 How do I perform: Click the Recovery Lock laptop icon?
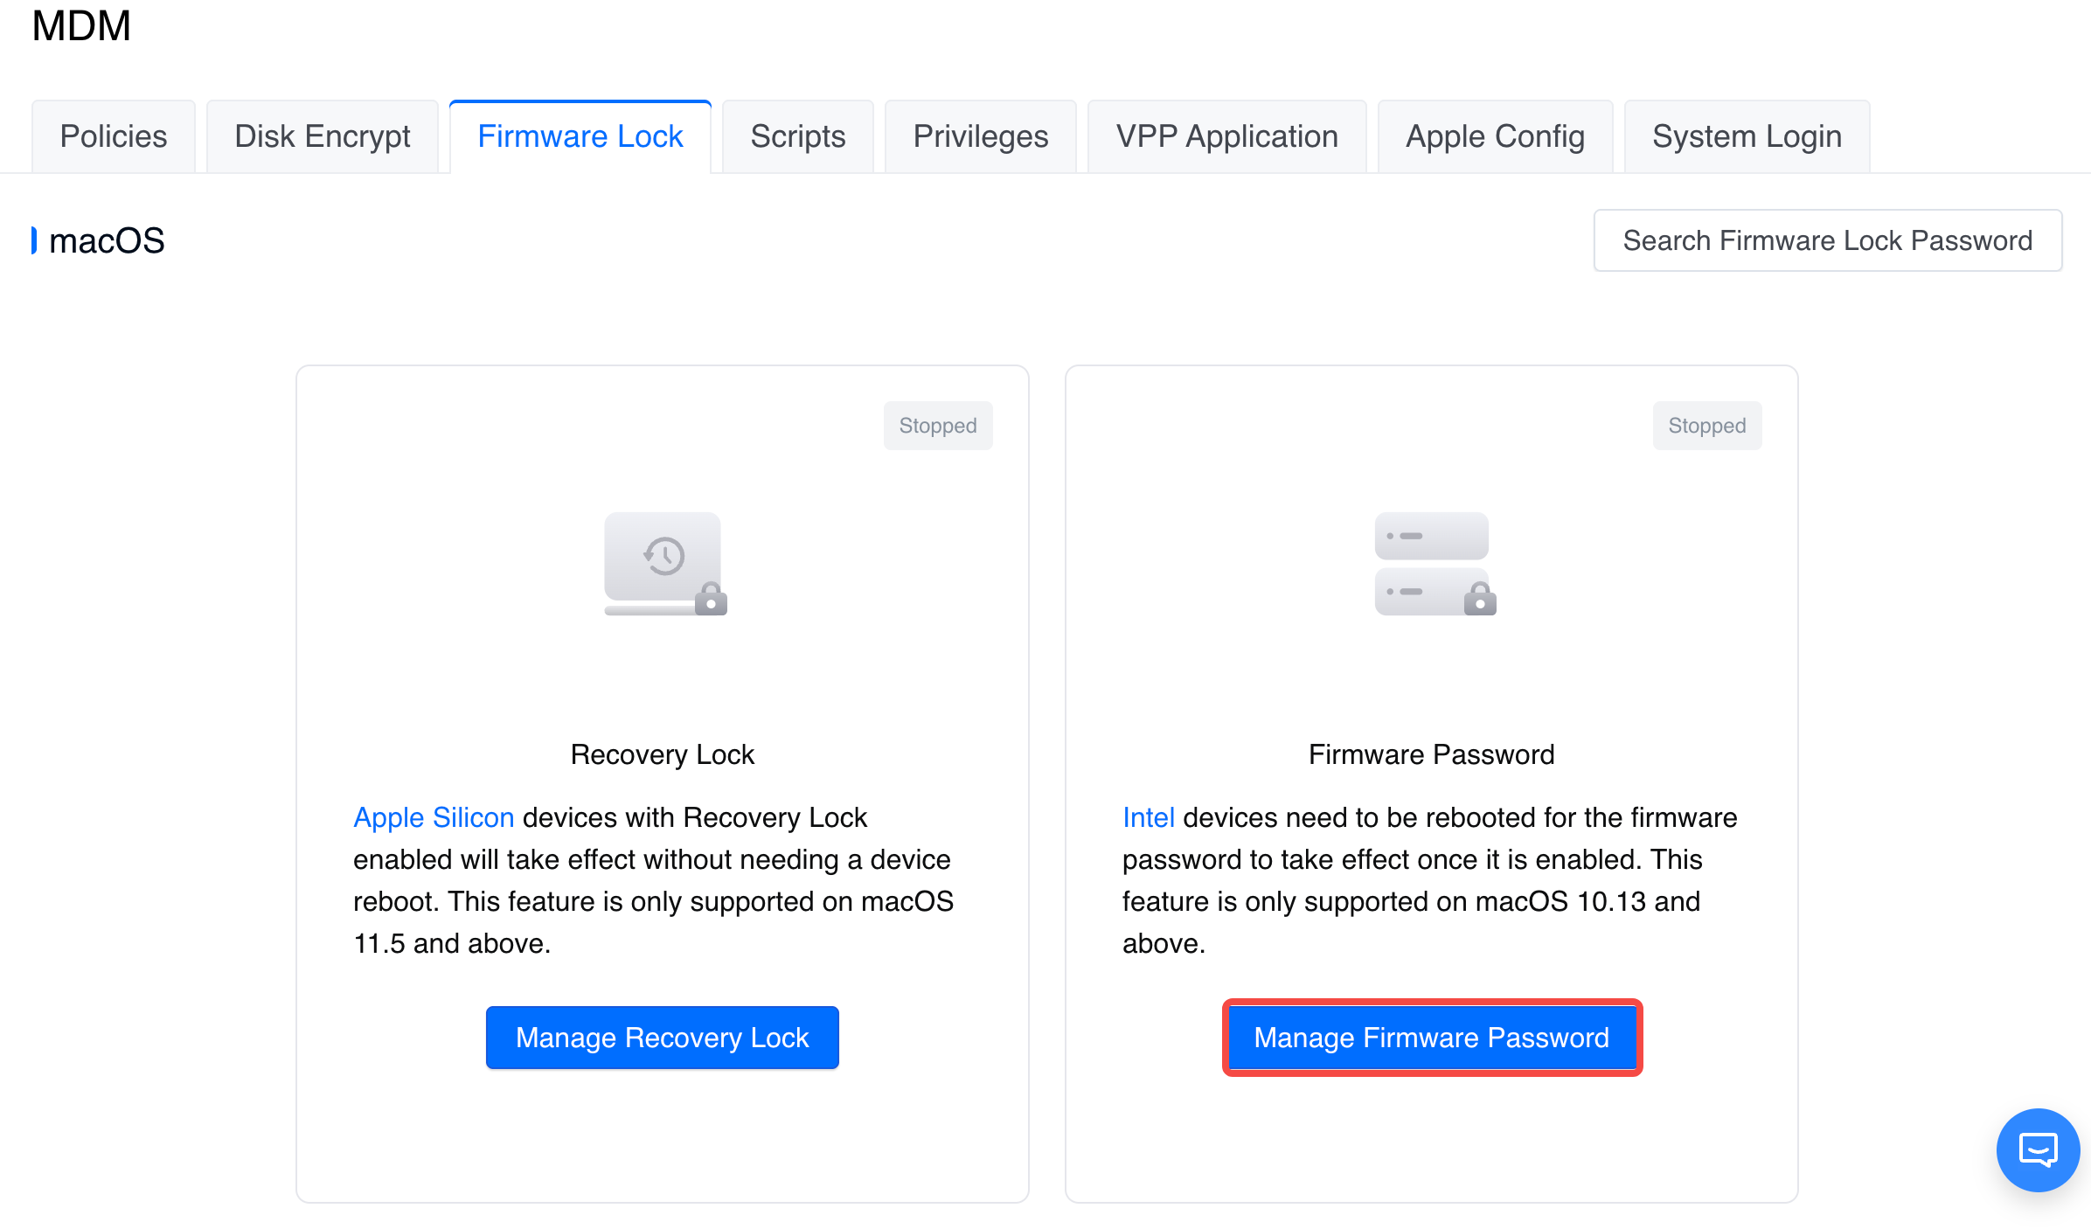click(x=664, y=564)
